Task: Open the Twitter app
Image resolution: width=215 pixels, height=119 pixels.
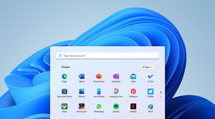Action: 150,93
